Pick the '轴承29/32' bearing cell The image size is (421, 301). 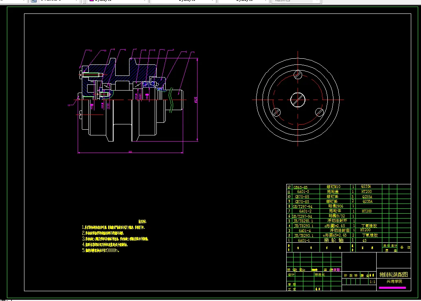337,216
